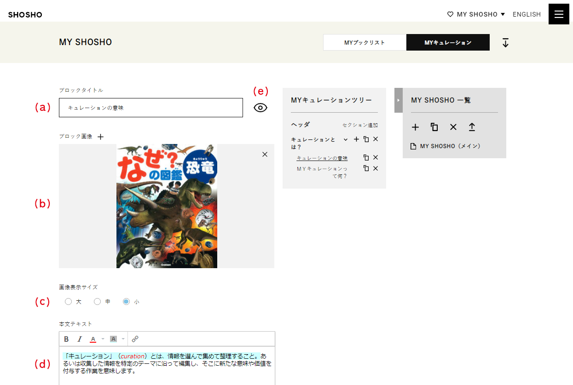Open the text color dropdown arrow
The image size is (573, 385).
coord(103,339)
